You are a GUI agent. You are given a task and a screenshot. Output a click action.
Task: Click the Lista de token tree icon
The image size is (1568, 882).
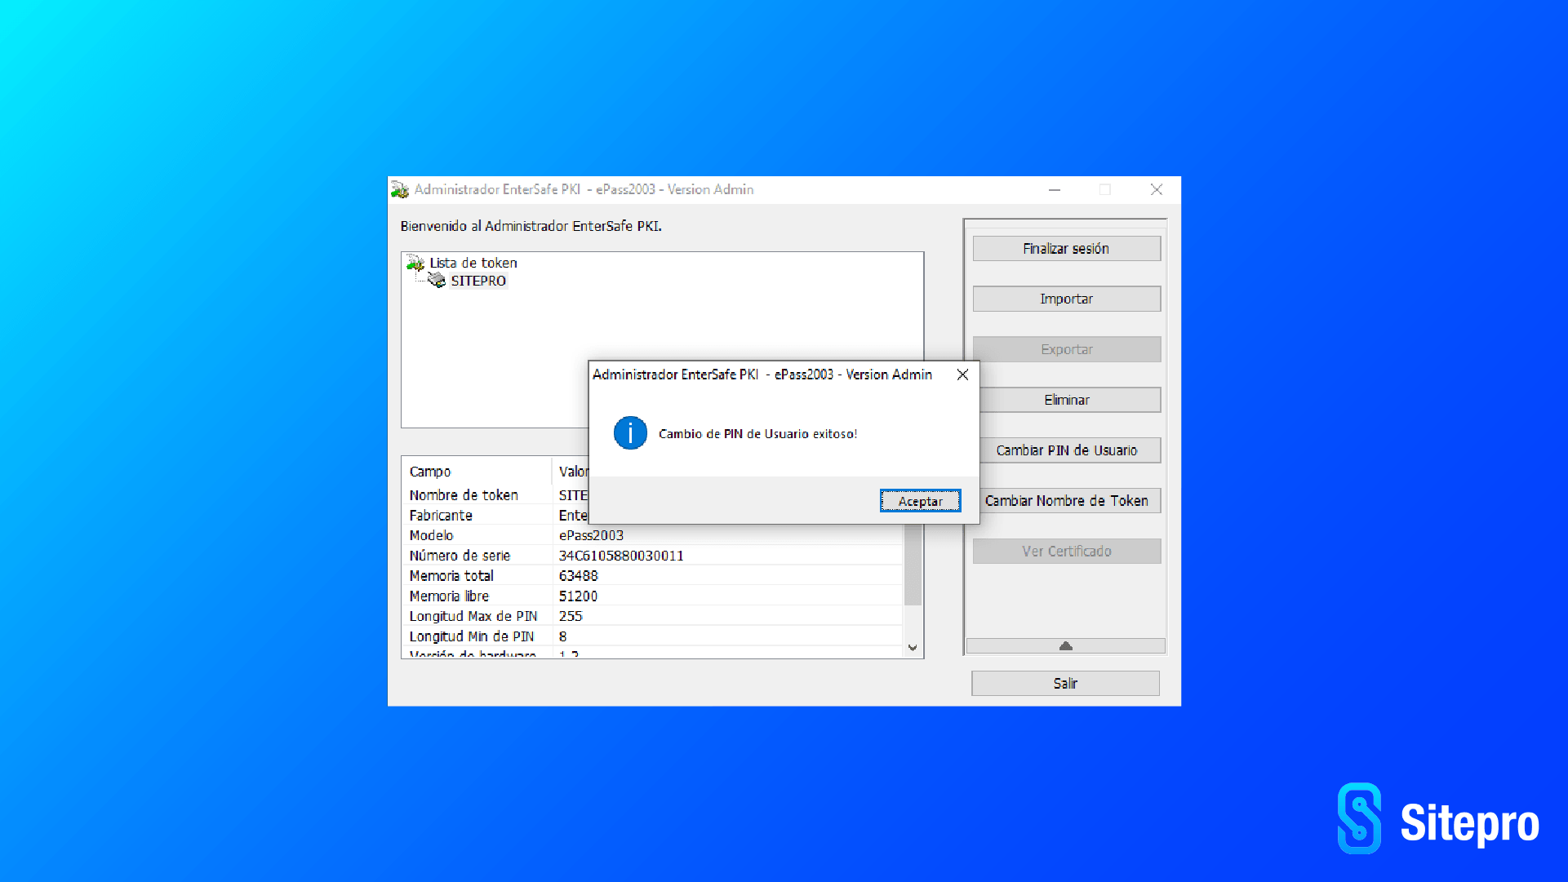[415, 263]
